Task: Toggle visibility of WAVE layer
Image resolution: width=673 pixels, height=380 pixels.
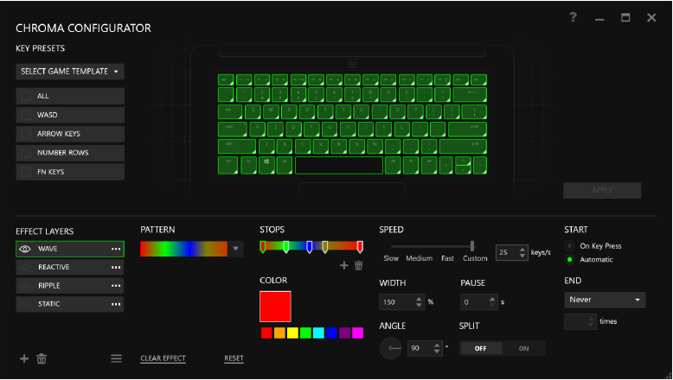Action: pyautogui.click(x=25, y=249)
